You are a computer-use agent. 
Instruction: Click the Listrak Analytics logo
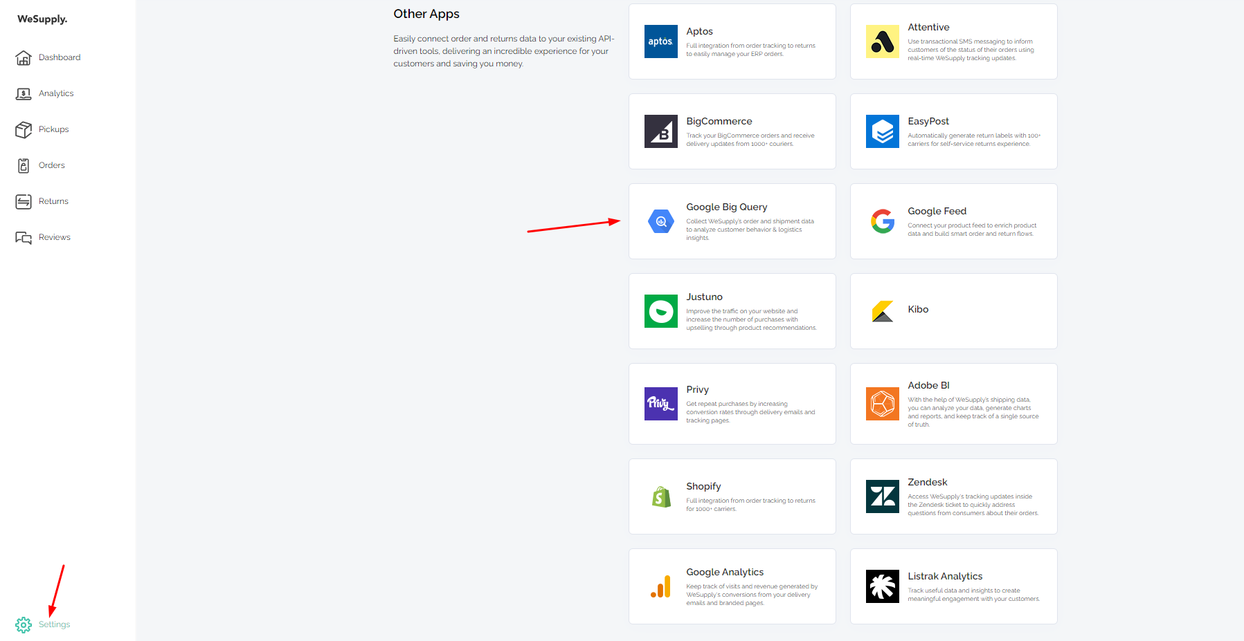(x=883, y=586)
